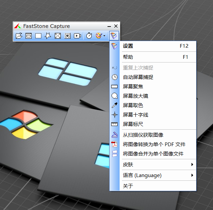Screen dimensions: 213x210
Task: Select Capture Active Window tool
Action: [29, 36]
